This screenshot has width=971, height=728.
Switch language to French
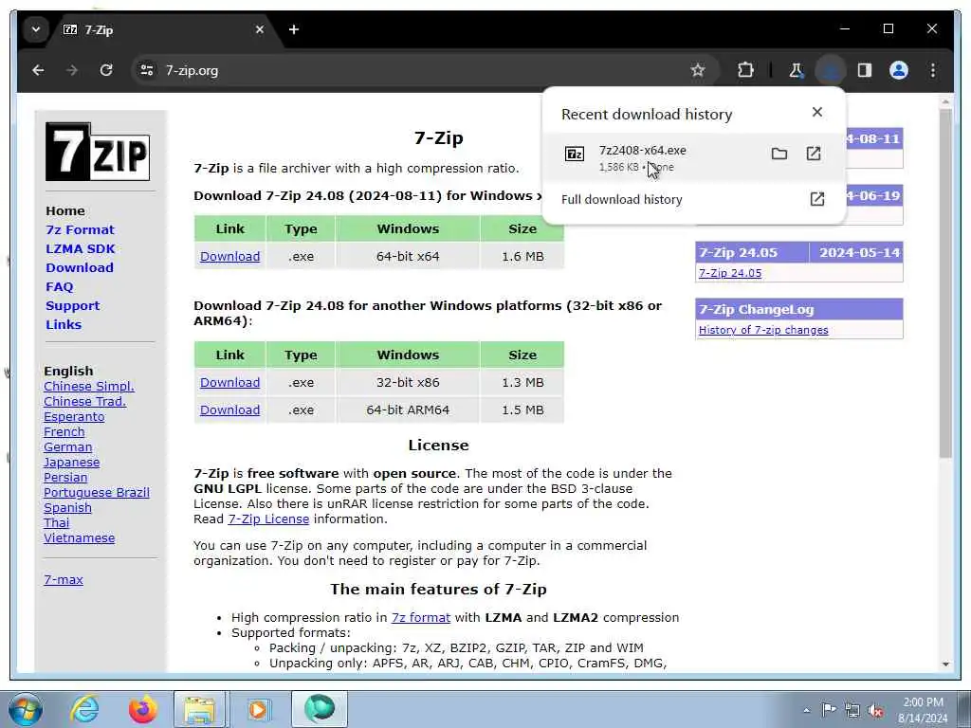point(64,432)
